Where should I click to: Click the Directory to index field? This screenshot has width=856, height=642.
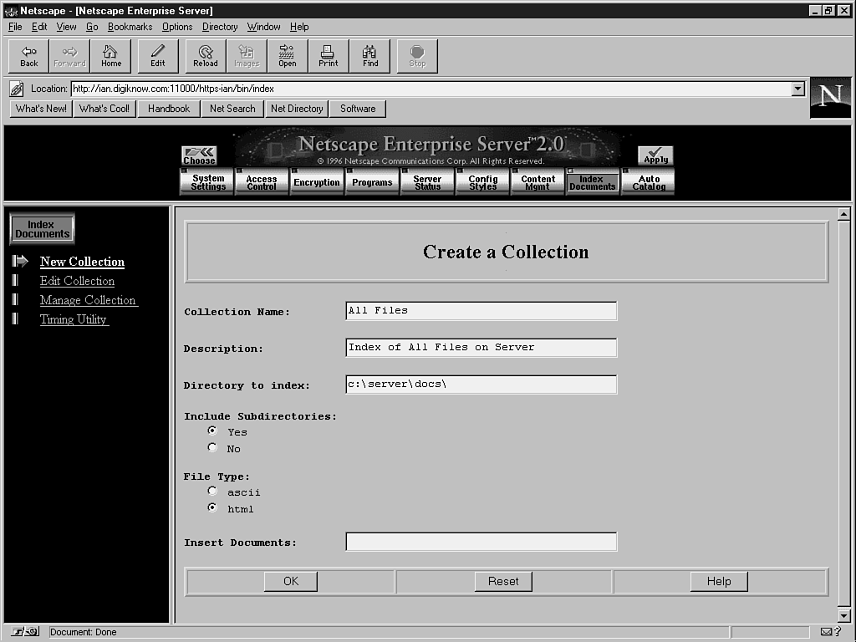point(481,385)
